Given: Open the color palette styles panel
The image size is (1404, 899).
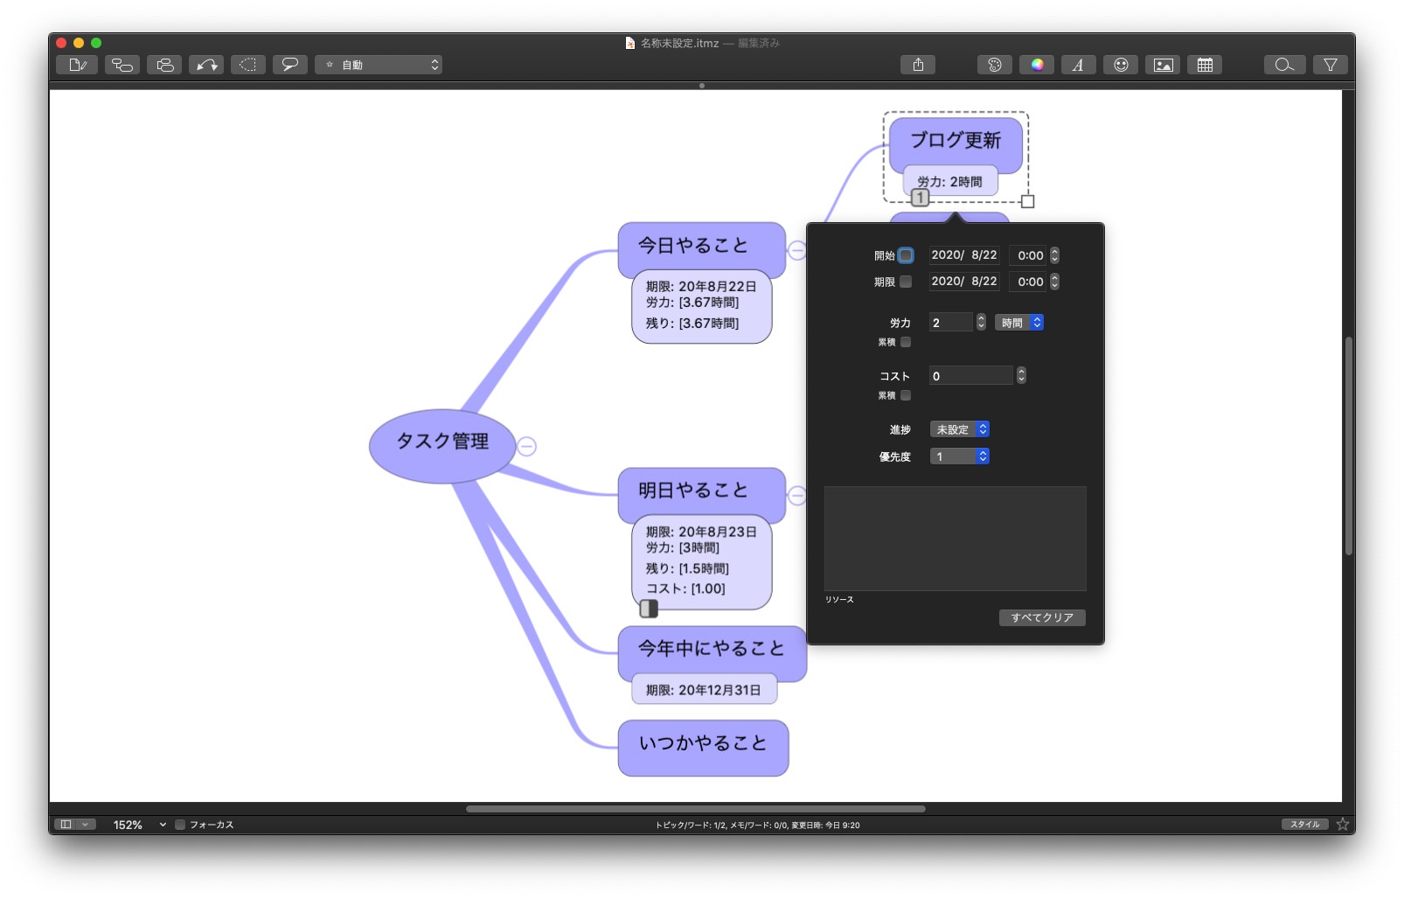Looking at the screenshot, I should pos(994,64).
